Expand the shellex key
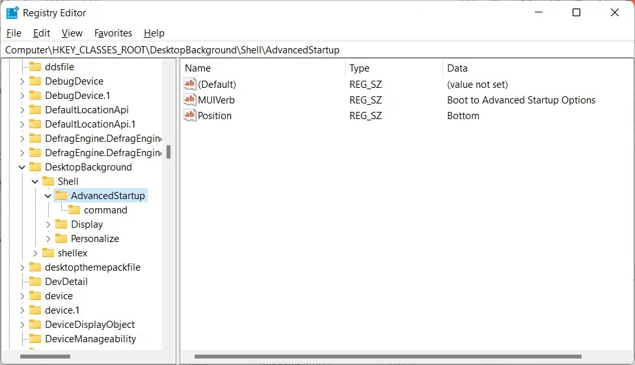 click(x=35, y=253)
